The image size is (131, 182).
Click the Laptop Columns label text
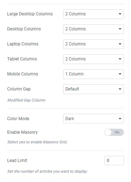[x=23, y=44]
